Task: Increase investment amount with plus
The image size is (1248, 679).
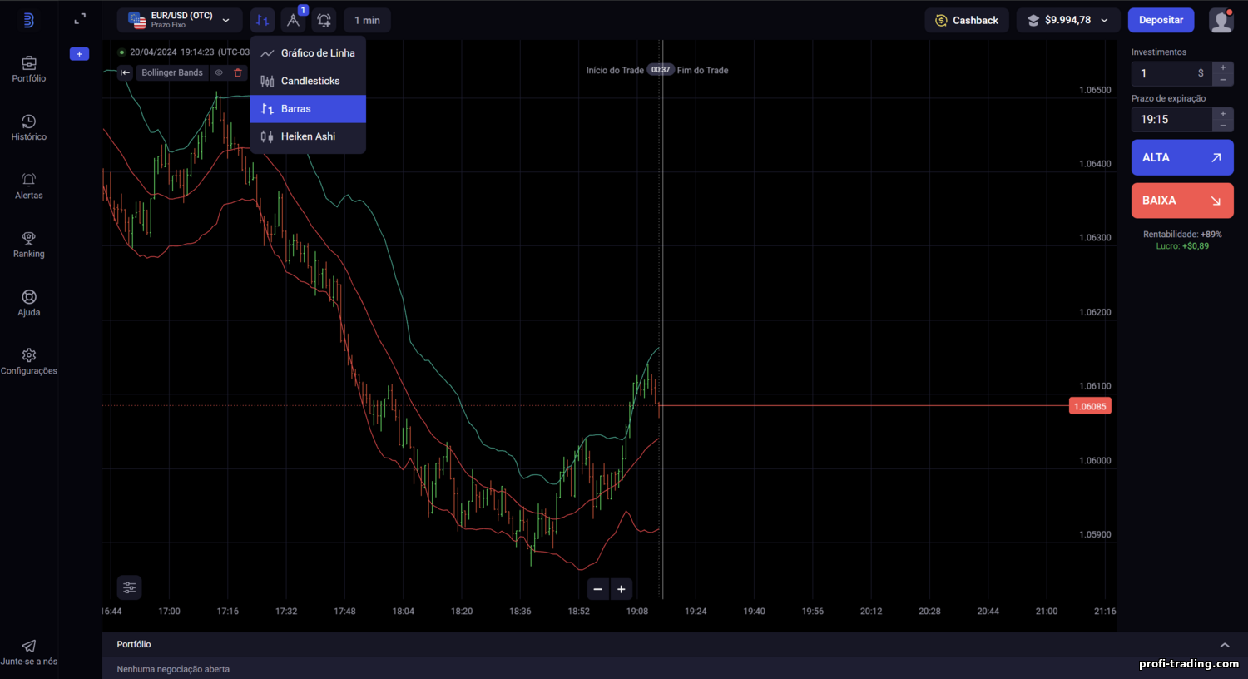Action: pos(1223,67)
